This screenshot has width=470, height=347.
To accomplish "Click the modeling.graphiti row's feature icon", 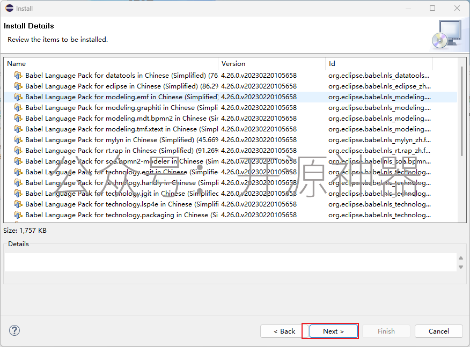I will click(x=18, y=108).
